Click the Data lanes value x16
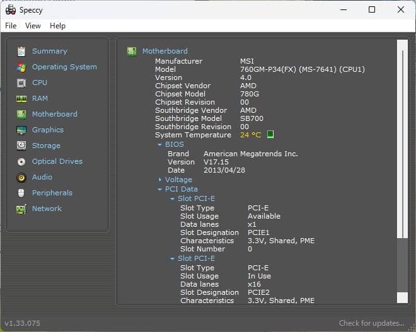 [x=254, y=284]
